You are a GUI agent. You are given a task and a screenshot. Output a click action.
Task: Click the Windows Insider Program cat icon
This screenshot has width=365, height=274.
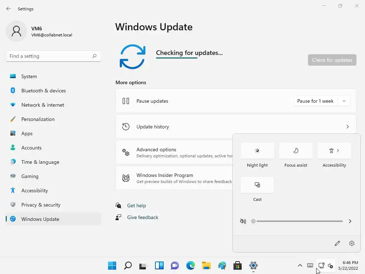(x=126, y=178)
